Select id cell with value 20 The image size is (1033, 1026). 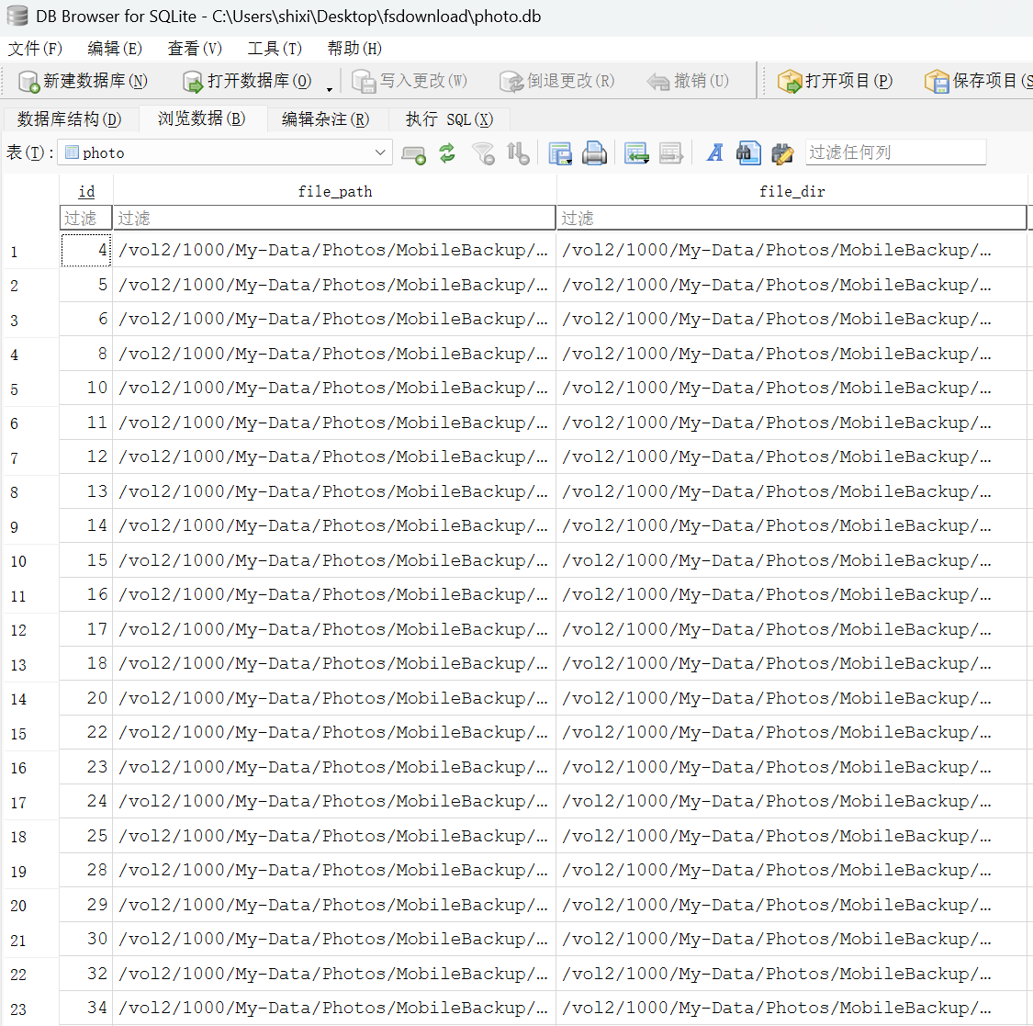pyautogui.click(x=86, y=698)
